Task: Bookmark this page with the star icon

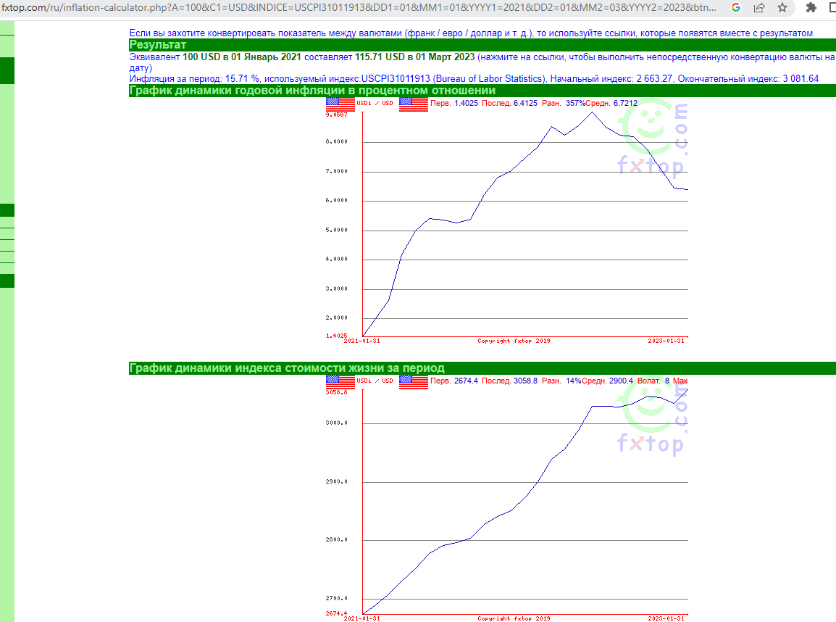Action: click(782, 7)
